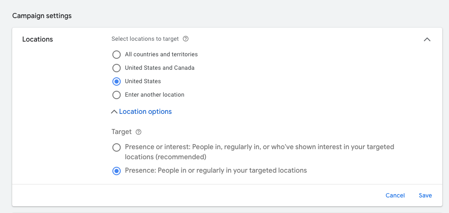Image resolution: width=449 pixels, height=213 pixels.
Task: Collapse the Locations section using top-right chevron
Action: pyautogui.click(x=427, y=39)
